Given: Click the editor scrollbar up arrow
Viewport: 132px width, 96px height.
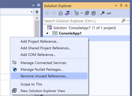Looking at the screenshot, I should click(x=37, y=18).
